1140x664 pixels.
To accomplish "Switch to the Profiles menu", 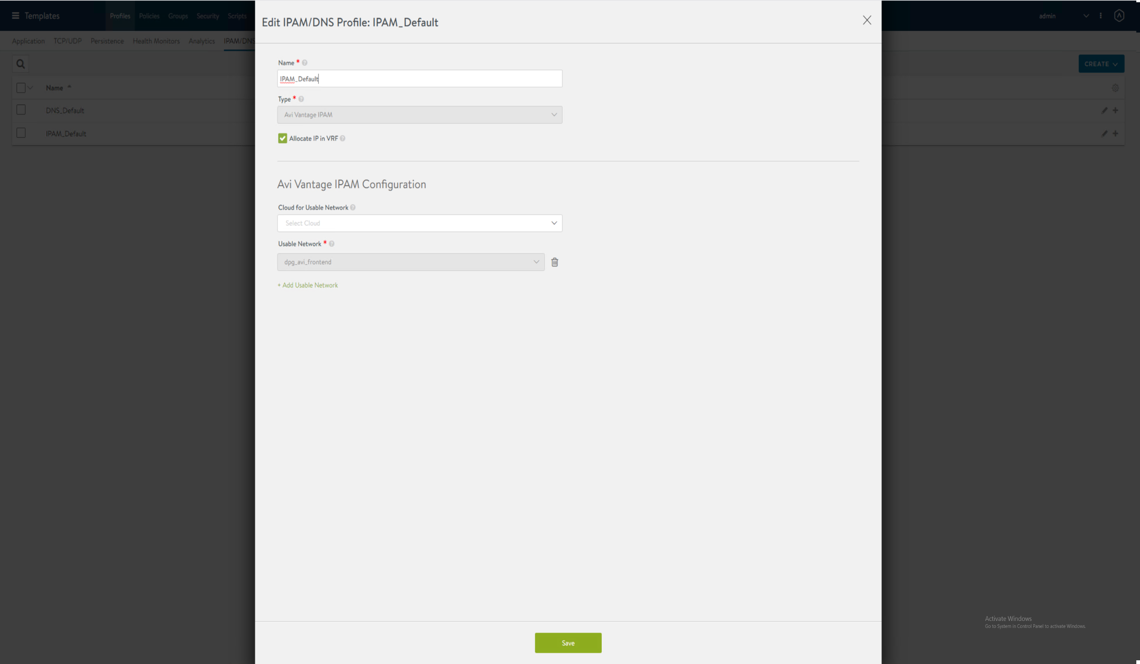I will click(120, 16).
